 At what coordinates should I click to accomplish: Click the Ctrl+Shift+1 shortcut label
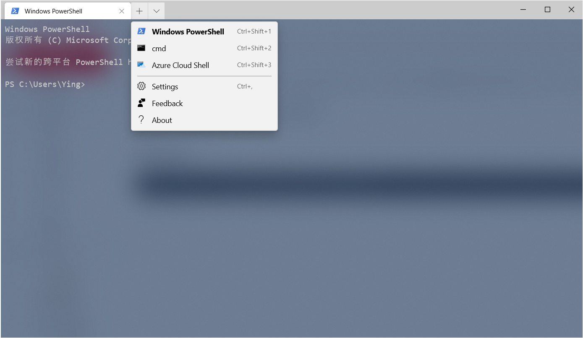tap(254, 31)
